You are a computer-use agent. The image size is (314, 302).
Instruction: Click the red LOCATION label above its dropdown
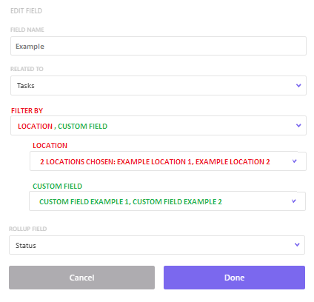(x=50, y=146)
